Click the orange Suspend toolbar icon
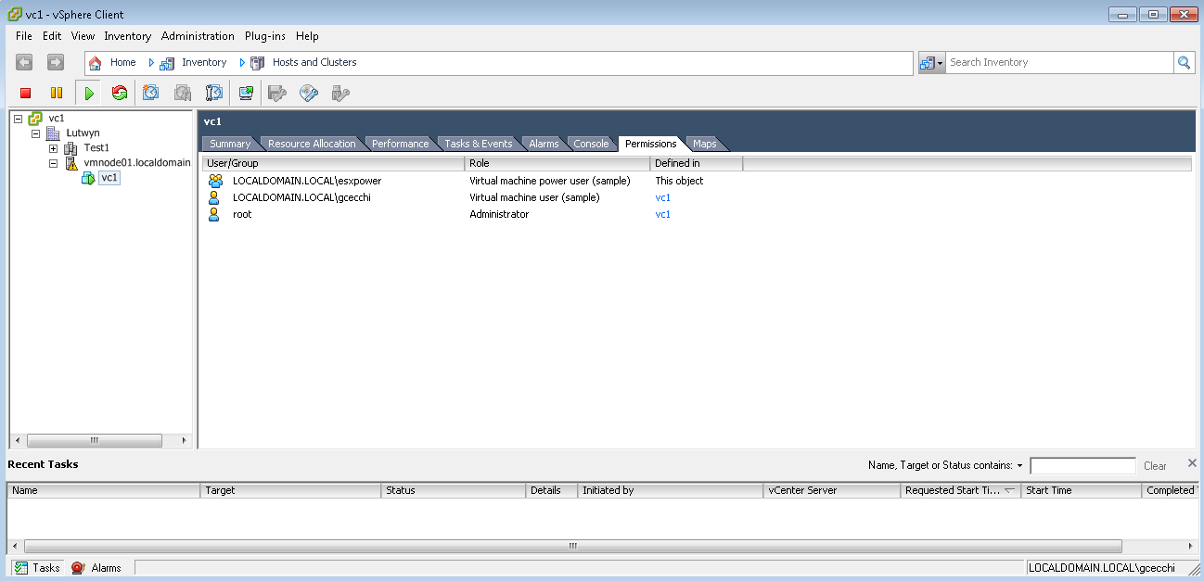This screenshot has width=1204, height=581. [x=57, y=93]
